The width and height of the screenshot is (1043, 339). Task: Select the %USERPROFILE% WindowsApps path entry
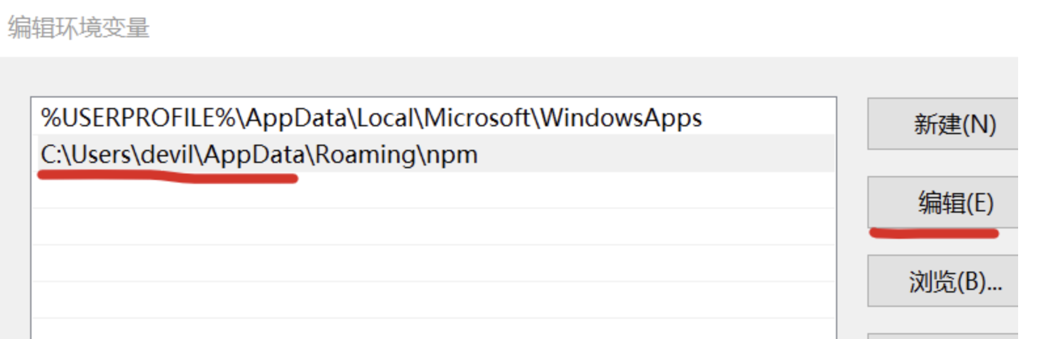coord(371,118)
